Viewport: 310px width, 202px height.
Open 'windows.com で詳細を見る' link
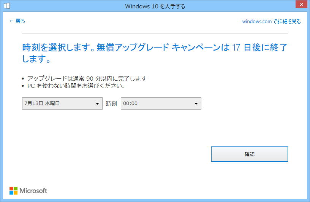[271, 21]
